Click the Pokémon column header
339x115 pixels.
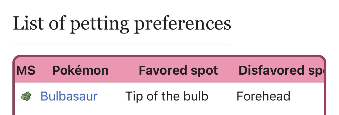point(80,70)
